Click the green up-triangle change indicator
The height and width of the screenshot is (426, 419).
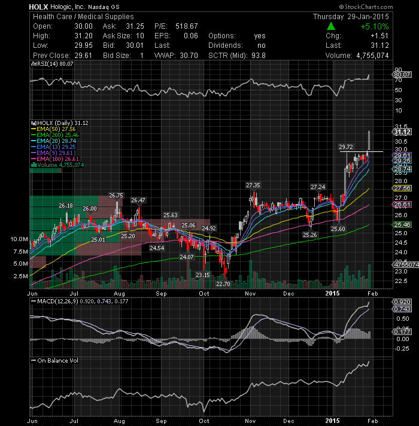coord(330,26)
